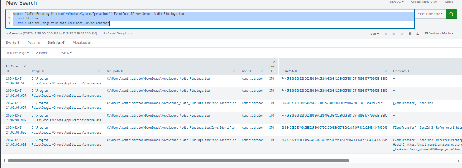The width and height of the screenshot is (462, 168).
Task: Click the export download icon
Action: [x=417, y=34]
